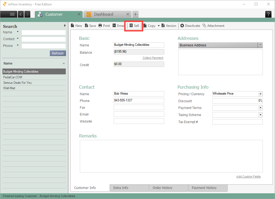275x199 pixels.
Task: Create a New customer
Action: point(77,26)
